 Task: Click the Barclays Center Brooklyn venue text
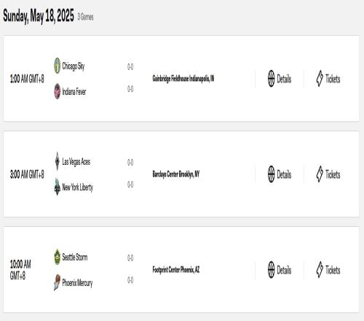[176, 174]
